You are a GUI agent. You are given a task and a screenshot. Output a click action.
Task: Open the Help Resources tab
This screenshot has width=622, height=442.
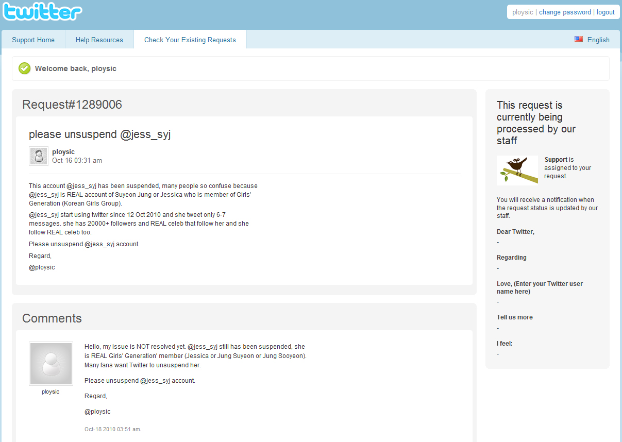pyautogui.click(x=99, y=40)
